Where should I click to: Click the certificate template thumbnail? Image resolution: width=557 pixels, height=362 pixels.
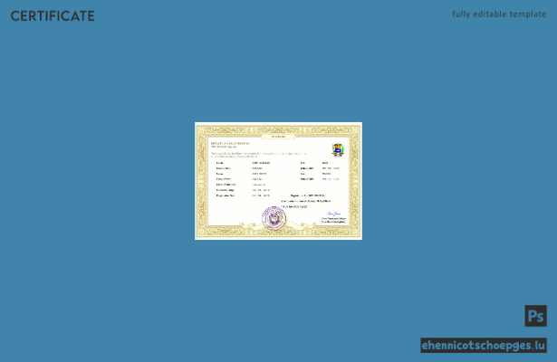pos(278,181)
